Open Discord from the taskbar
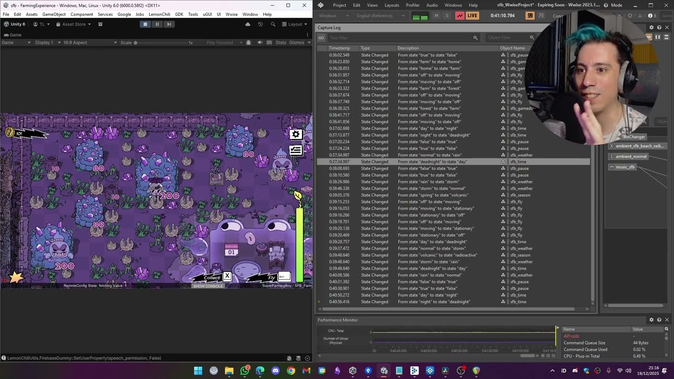 pyautogui.click(x=275, y=371)
